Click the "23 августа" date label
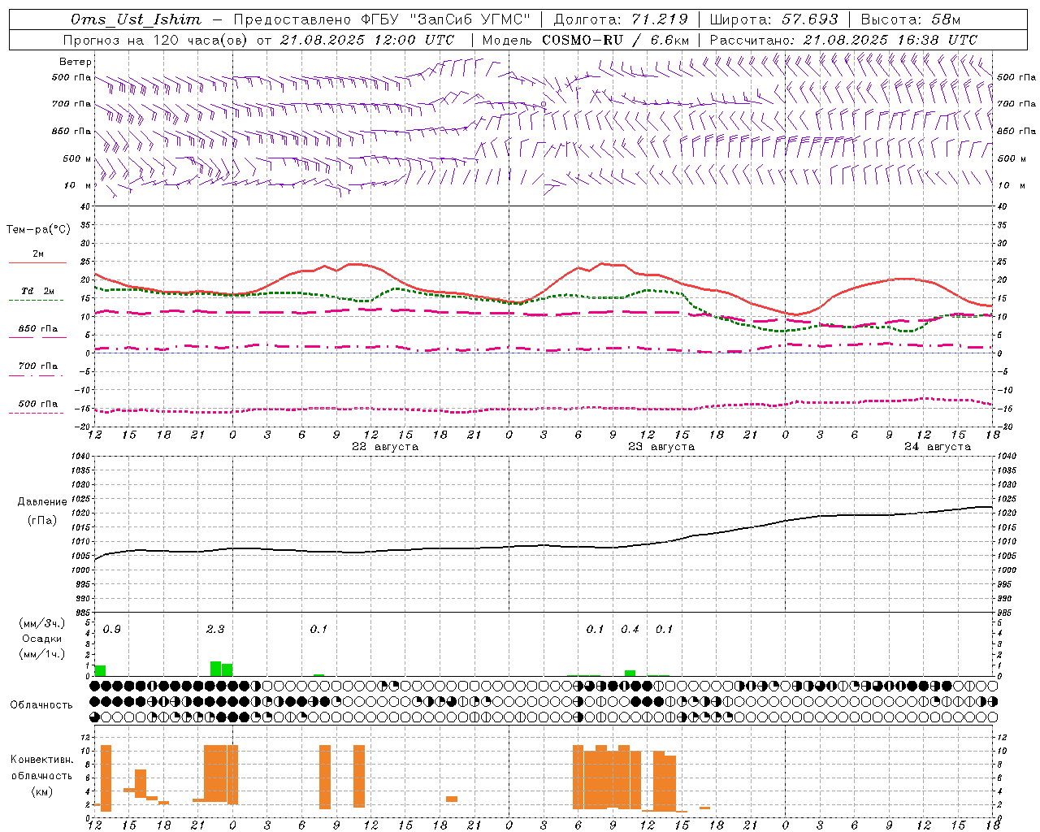Viewport: 1040px width, 832px height. [x=661, y=447]
